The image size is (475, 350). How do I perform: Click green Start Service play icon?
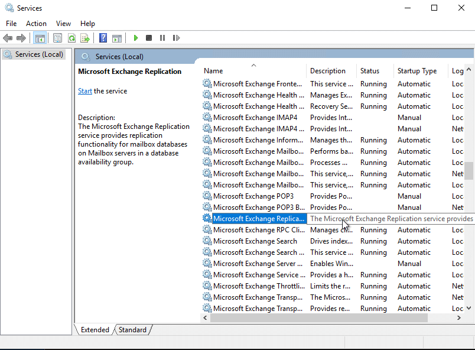point(136,38)
